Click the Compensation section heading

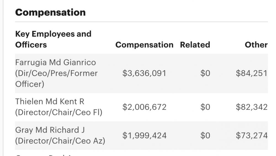(x=50, y=12)
